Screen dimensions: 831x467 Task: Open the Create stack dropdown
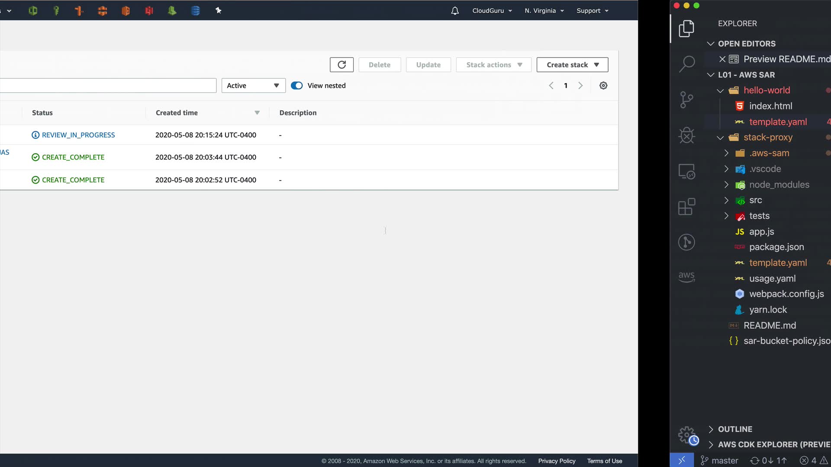(572, 65)
